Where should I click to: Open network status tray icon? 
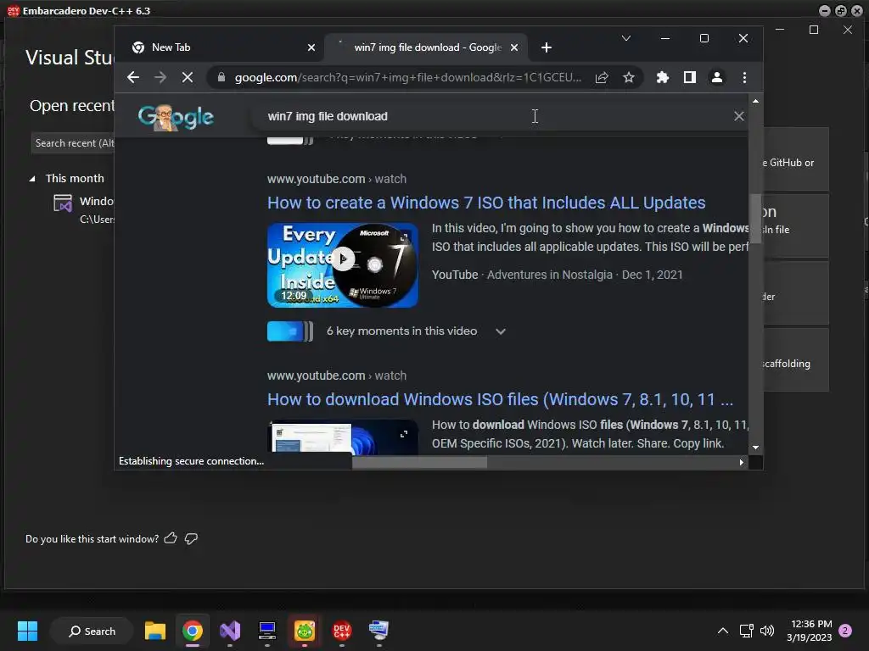(x=747, y=631)
